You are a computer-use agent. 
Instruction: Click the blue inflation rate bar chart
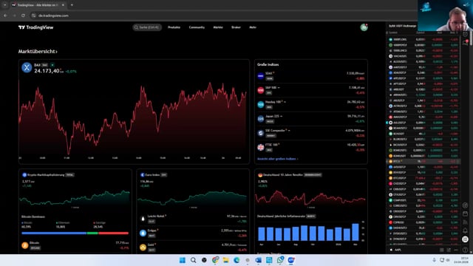pos(308,232)
